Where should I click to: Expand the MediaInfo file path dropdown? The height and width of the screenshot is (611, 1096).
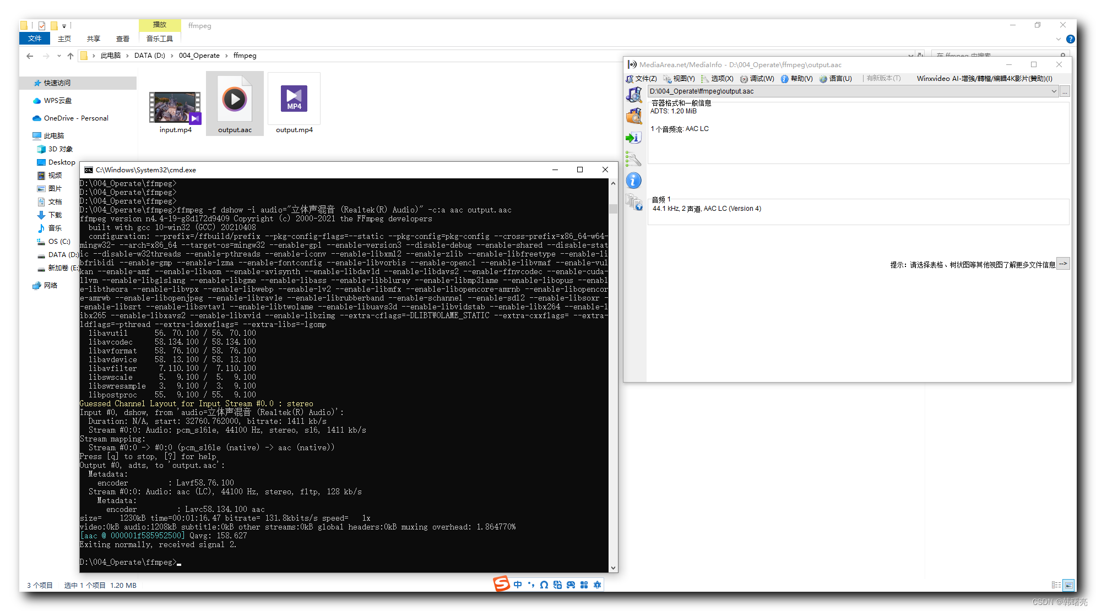point(1054,91)
